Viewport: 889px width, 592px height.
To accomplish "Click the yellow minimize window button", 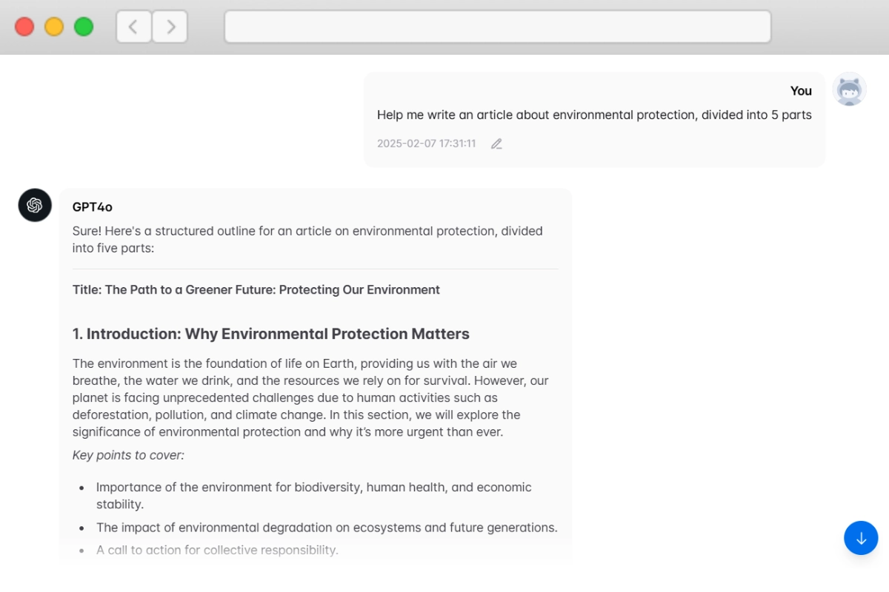I will click(54, 27).
